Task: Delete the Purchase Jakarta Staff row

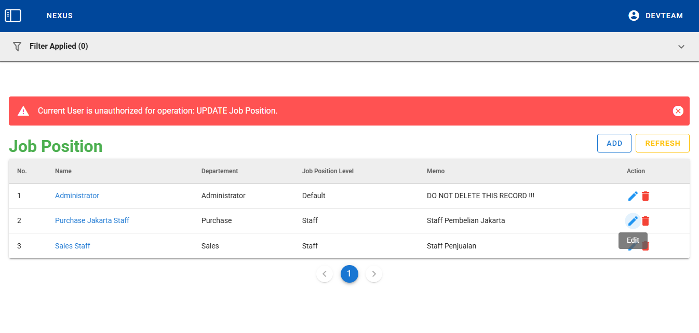Action: (x=646, y=221)
